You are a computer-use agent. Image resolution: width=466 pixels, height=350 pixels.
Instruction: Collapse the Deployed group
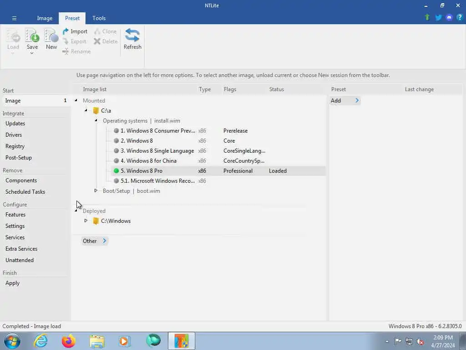(76, 211)
